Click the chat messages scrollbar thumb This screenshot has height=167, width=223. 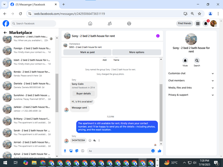click(161, 113)
